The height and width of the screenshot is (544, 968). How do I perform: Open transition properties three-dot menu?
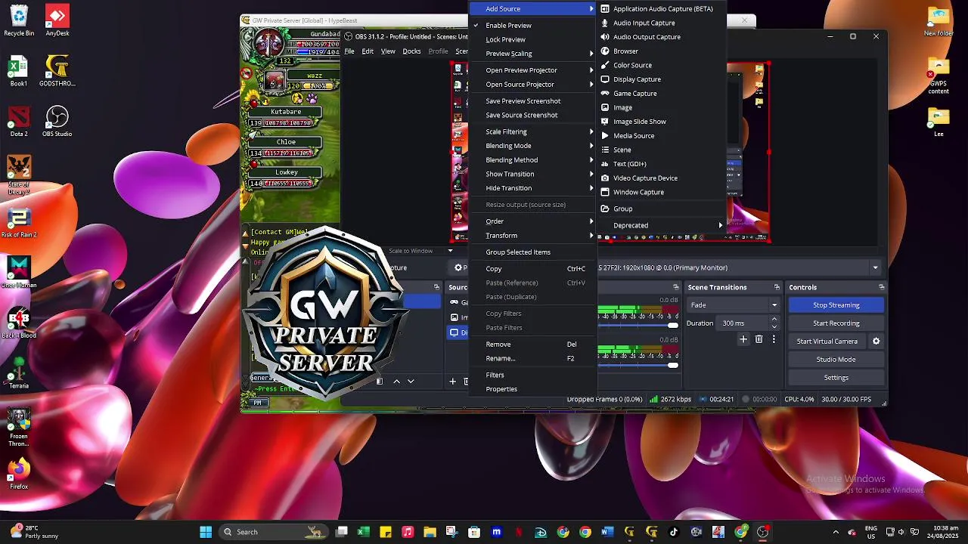773,340
